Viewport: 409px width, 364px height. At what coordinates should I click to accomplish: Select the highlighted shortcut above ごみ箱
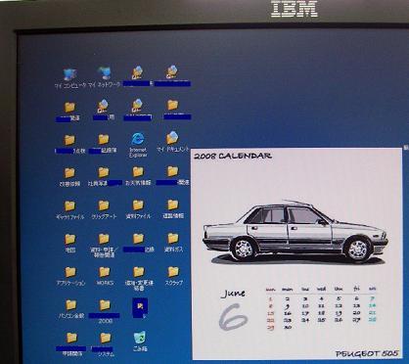point(140,307)
